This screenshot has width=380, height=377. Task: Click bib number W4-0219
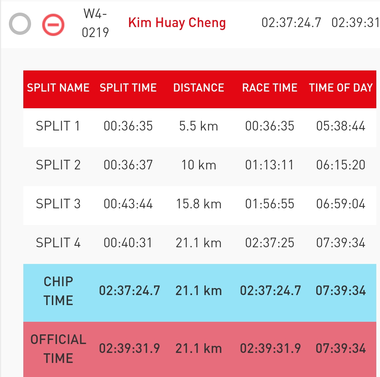point(95,23)
